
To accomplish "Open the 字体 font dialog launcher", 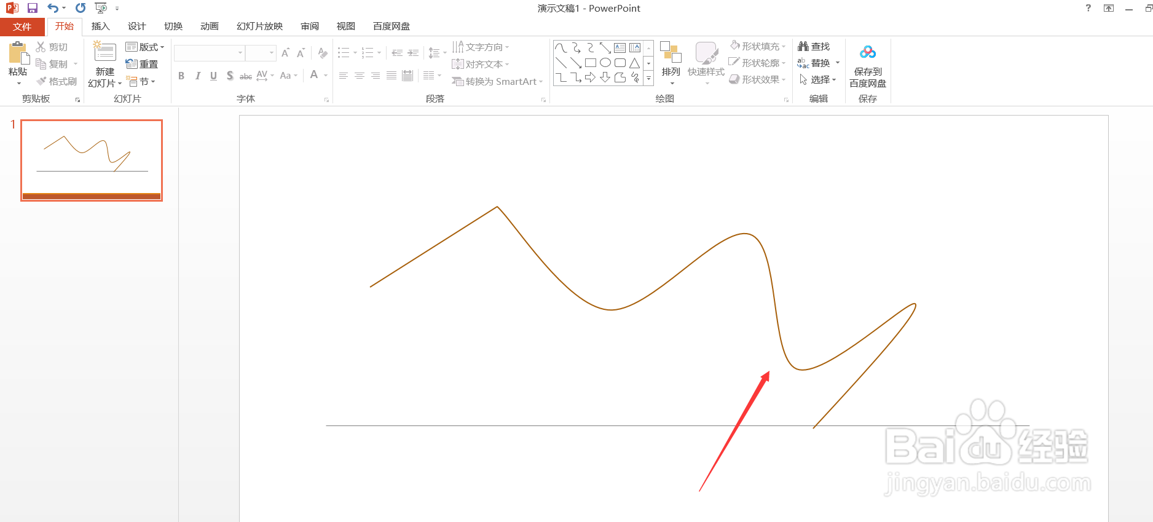I will pos(327,100).
